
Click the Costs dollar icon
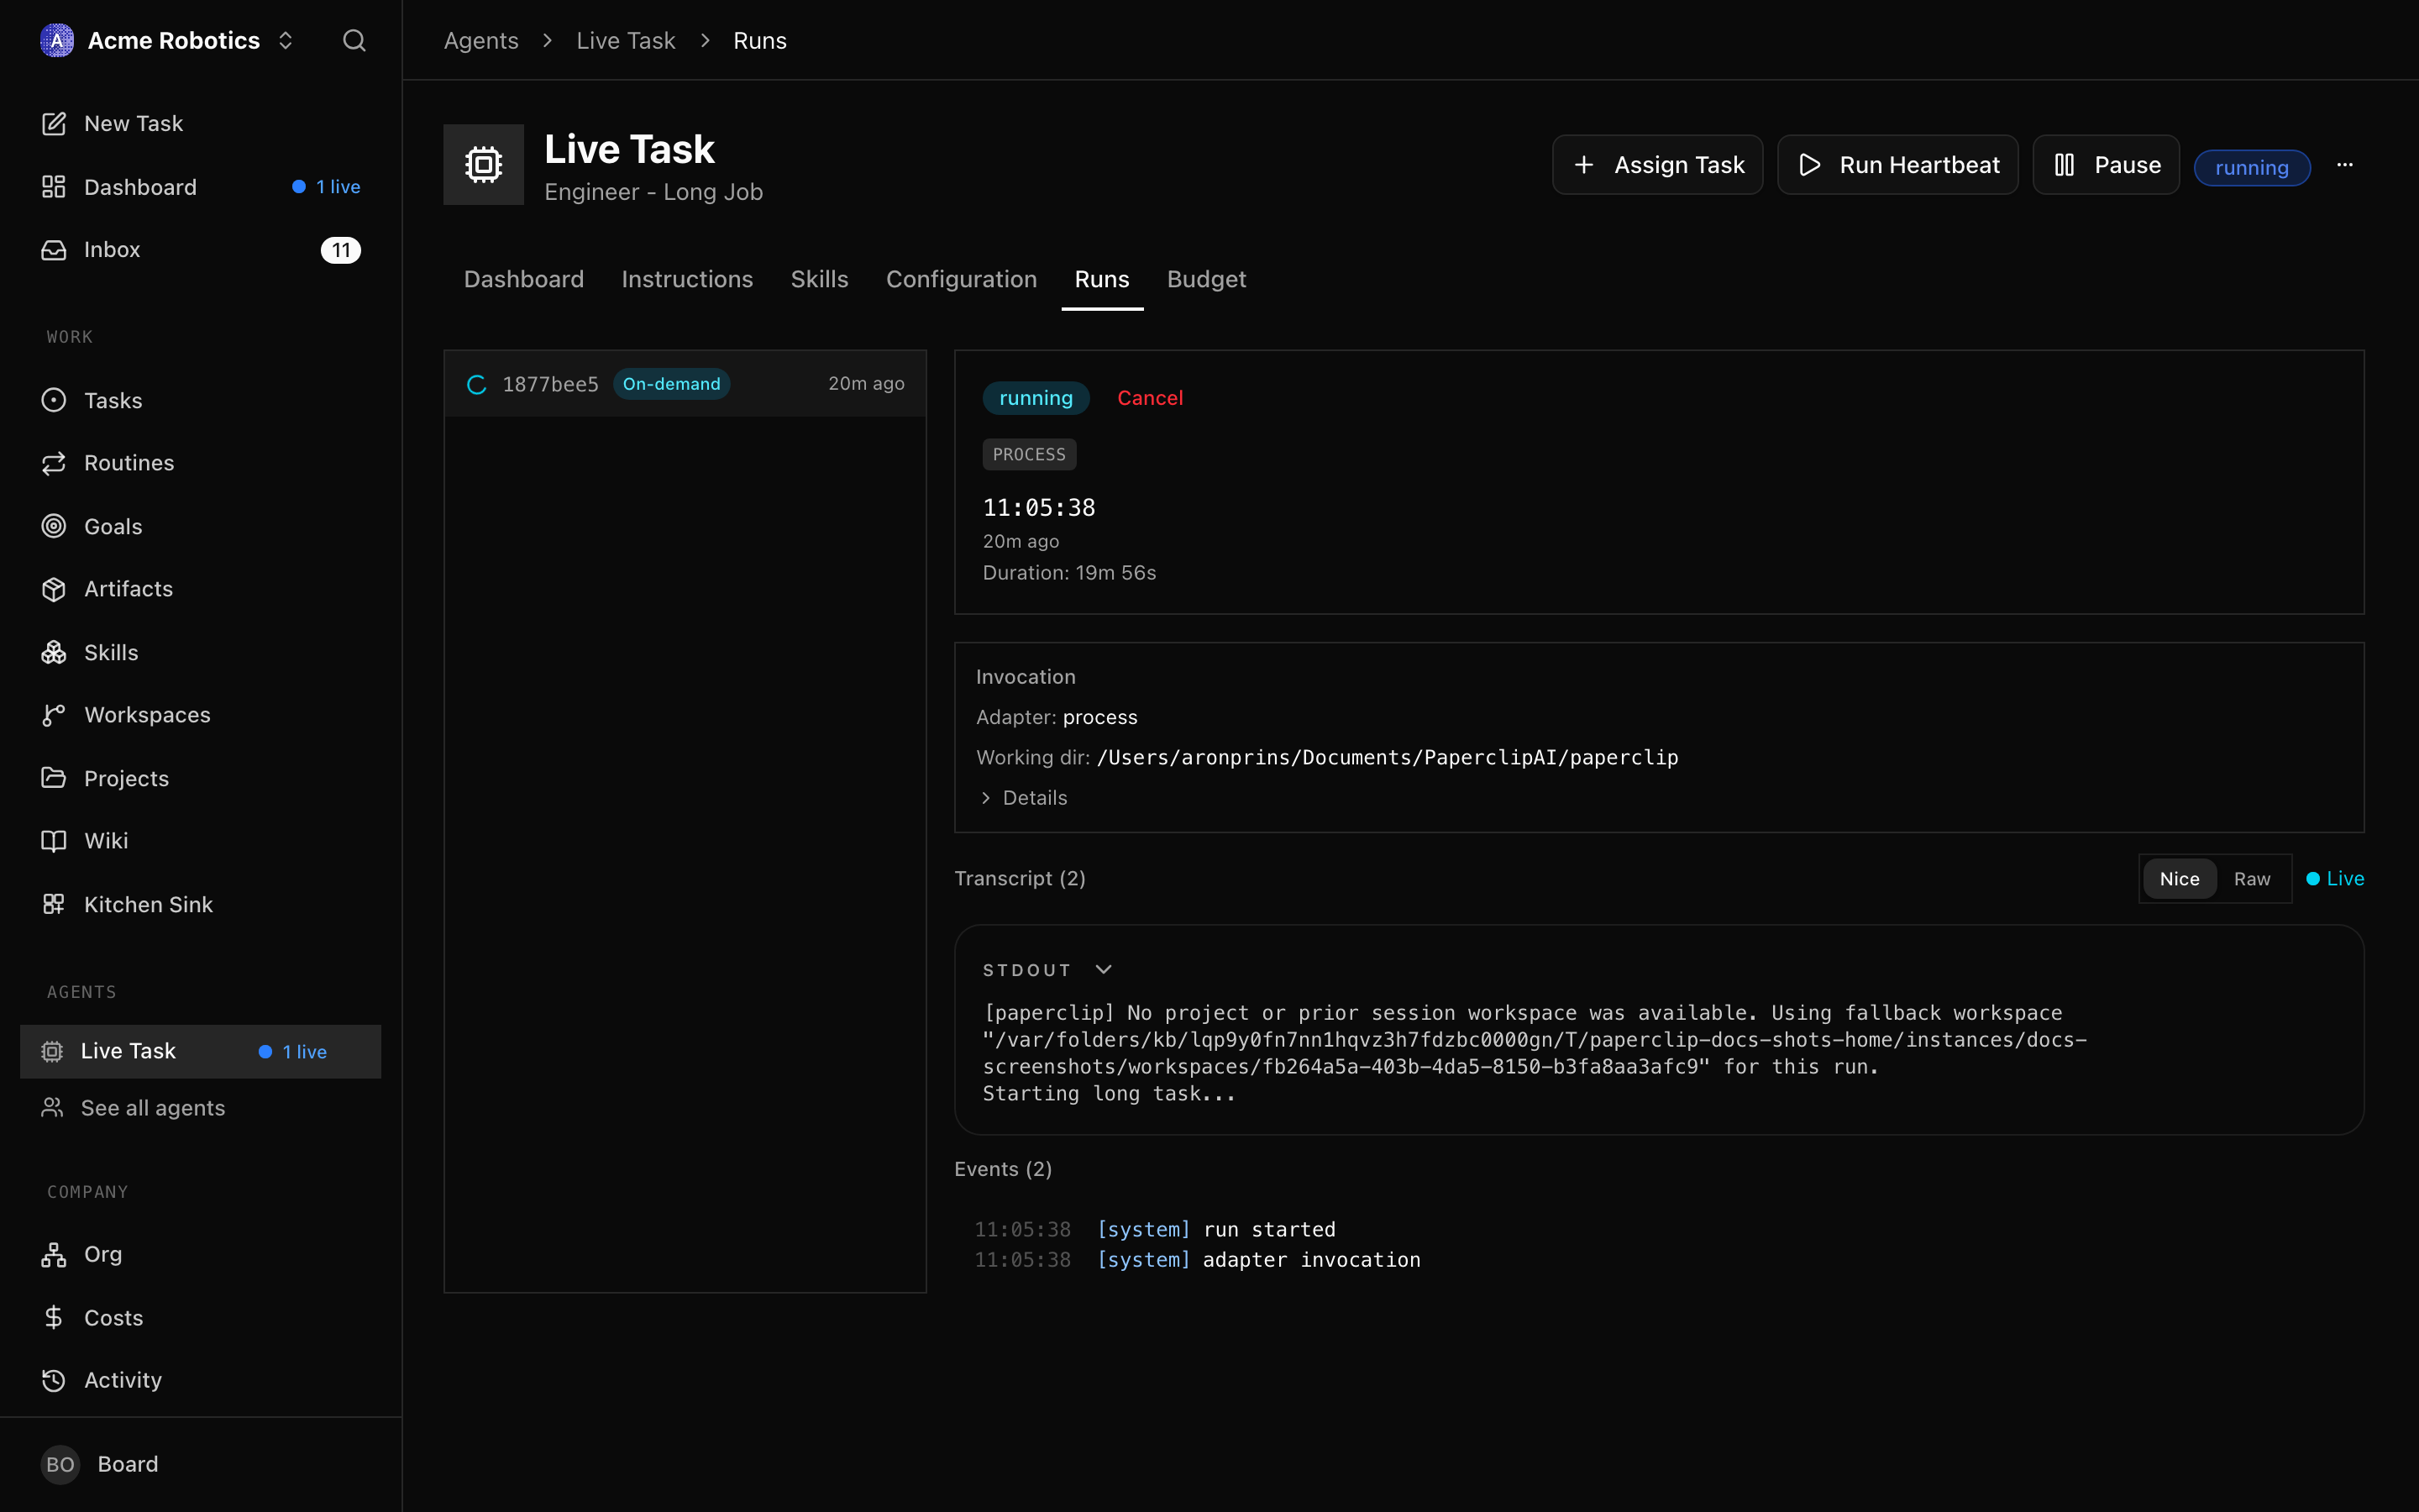(54, 1317)
